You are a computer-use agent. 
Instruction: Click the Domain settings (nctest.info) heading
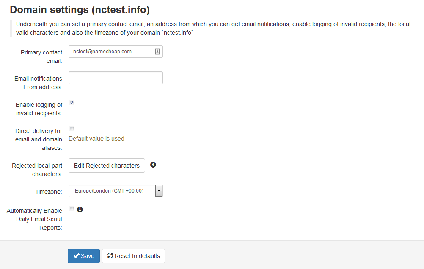[x=80, y=10]
